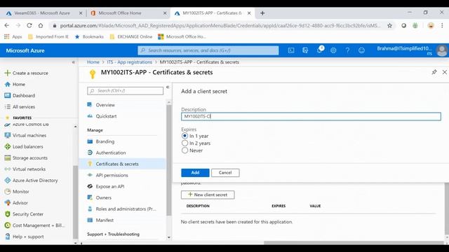This screenshot has width=449, height=252.
Task: Go to the browser home page
Action: tap(41, 25)
